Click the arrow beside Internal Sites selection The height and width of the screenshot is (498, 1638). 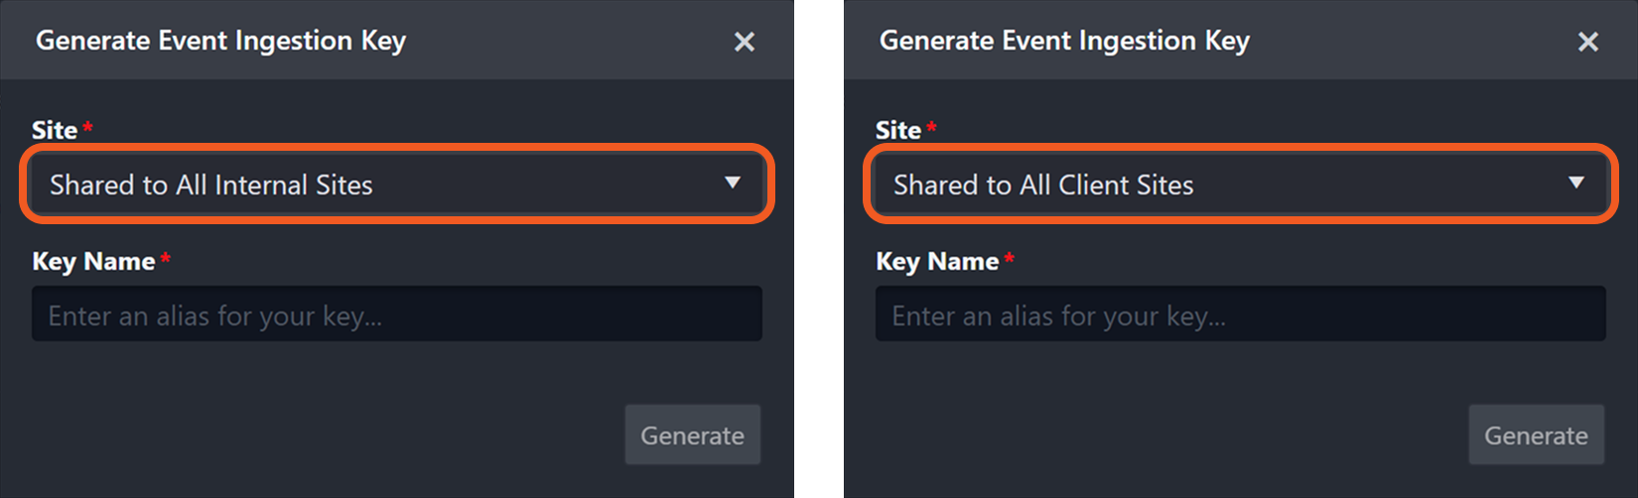733,183
